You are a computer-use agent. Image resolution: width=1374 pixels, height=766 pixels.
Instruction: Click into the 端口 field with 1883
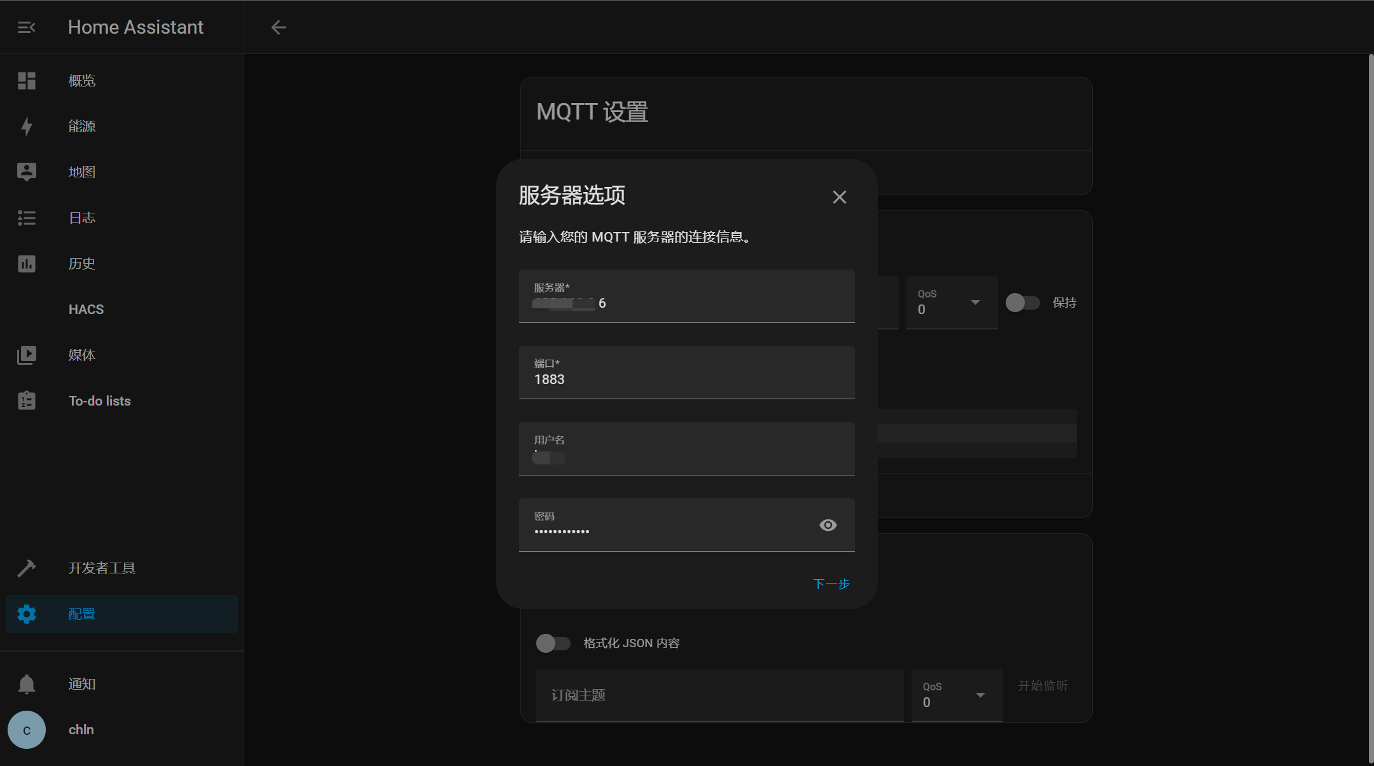686,373
